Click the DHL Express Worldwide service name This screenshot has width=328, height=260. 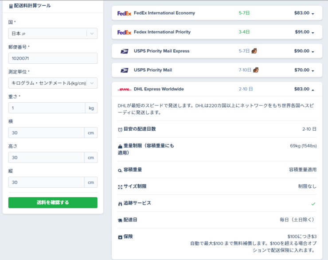[x=159, y=89]
